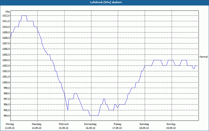
Task: Select the 'Donnerstag' day label
Action: point(90,124)
